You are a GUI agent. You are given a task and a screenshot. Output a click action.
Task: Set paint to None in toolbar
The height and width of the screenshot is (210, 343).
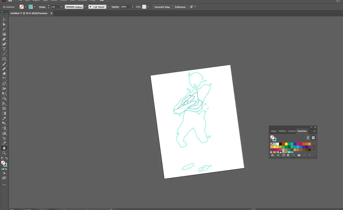coord(6,169)
